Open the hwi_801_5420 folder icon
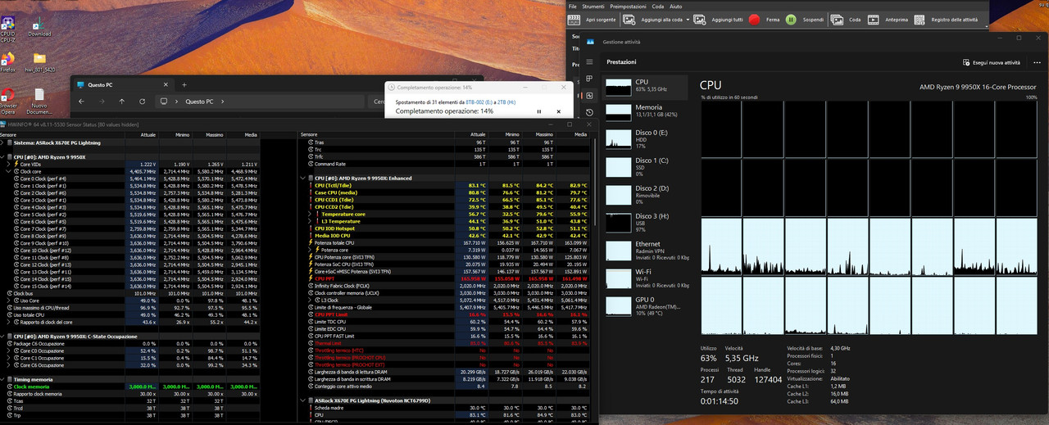 [x=39, y=61]
